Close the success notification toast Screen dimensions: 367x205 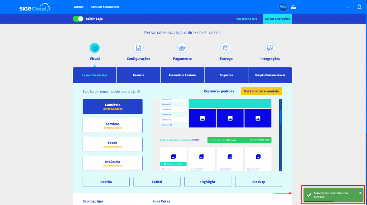(360, 193)
